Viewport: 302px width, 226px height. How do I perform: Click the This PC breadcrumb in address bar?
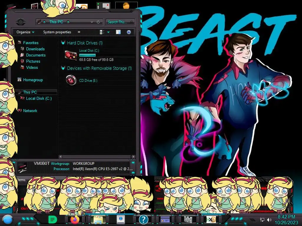coord(56,22)
